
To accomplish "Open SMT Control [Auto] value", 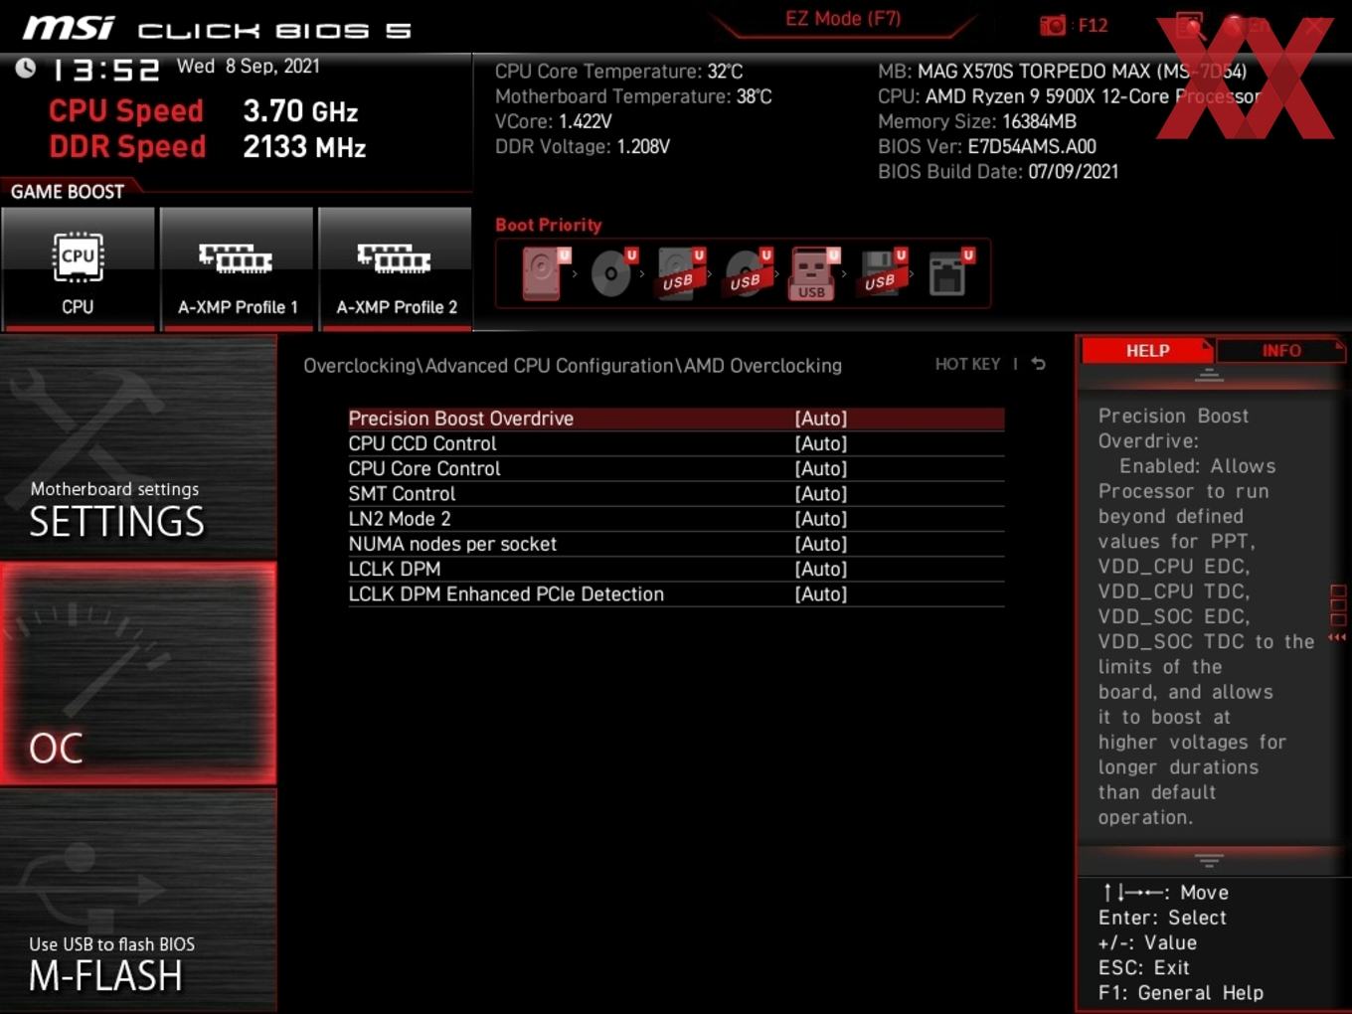I will [821, 494].
